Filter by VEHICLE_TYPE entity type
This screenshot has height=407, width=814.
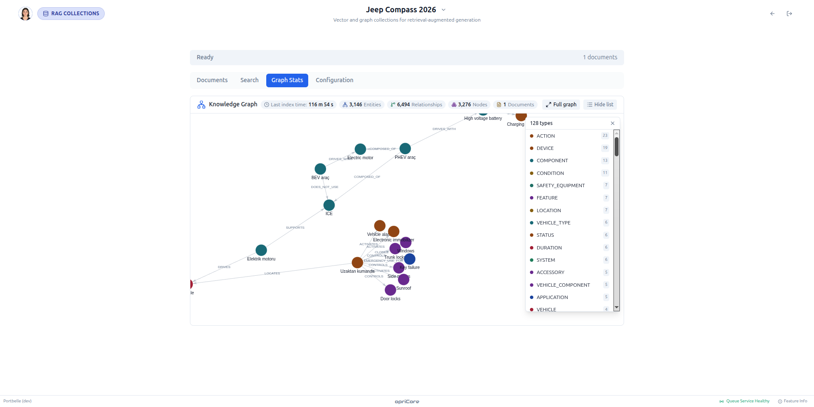click(x=569, y=223)
